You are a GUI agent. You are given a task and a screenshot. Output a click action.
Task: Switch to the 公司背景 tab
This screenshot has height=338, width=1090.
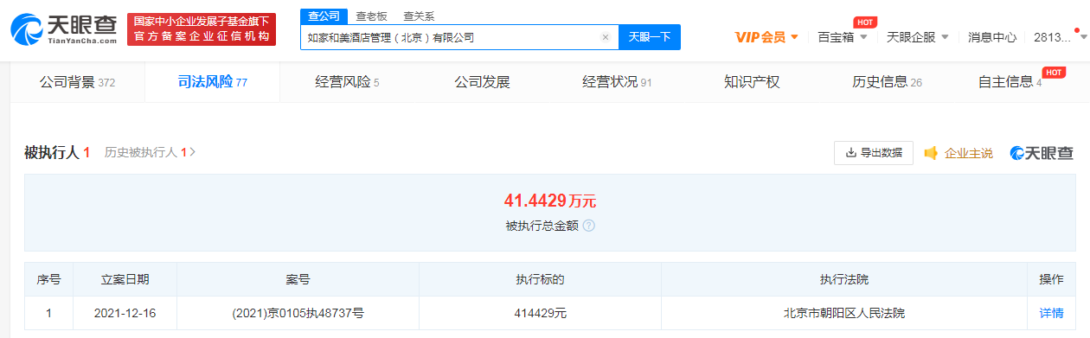click(77, 82)
